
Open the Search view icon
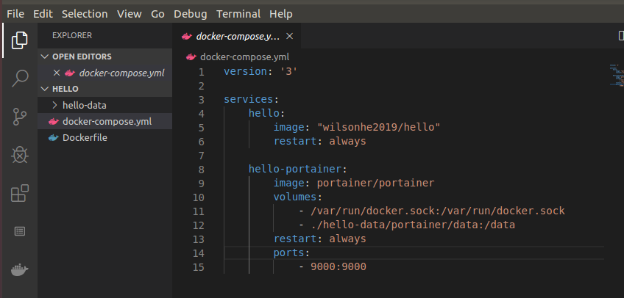pyautogui.click(x=19, y=79)
